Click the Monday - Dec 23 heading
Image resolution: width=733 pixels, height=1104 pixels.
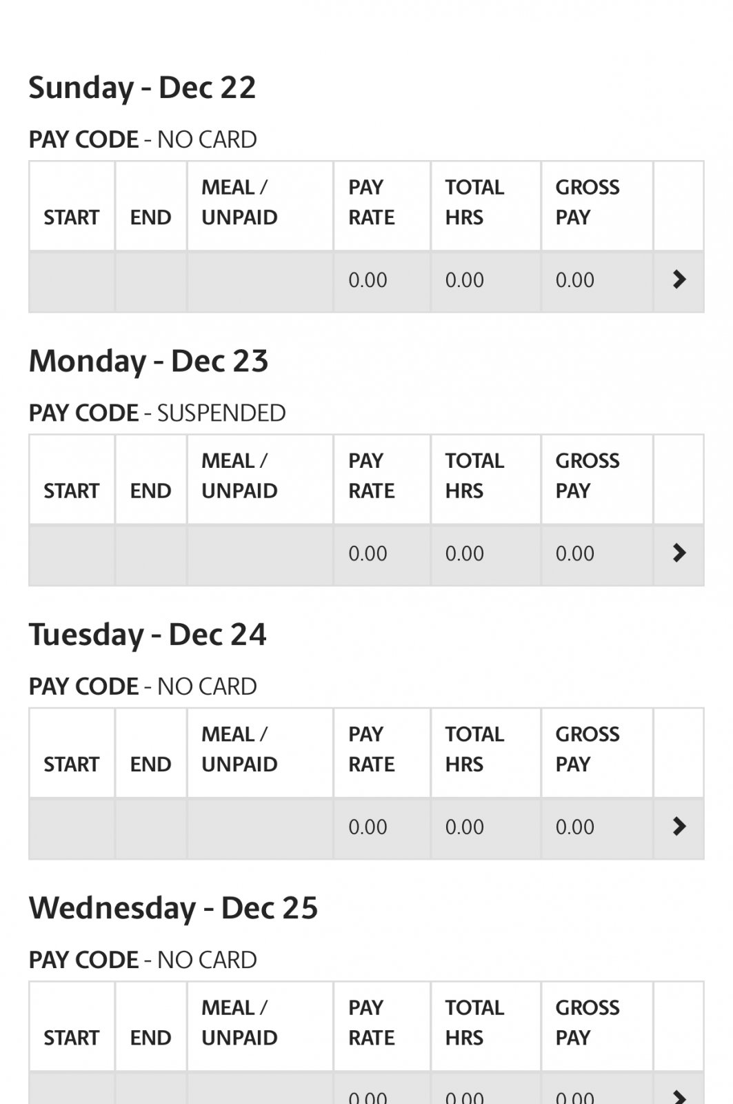click(148, 361)
